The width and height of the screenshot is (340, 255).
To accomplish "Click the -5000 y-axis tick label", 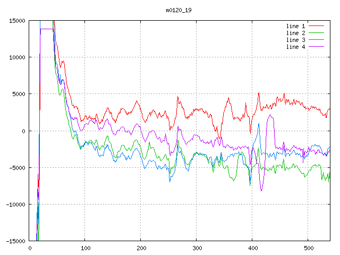I will 15,168.
